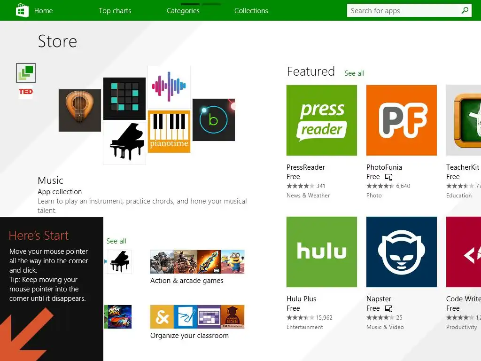Click the Napster app name
The height and width of the screenshot is (361, 481).
click(x=379, y=299)
